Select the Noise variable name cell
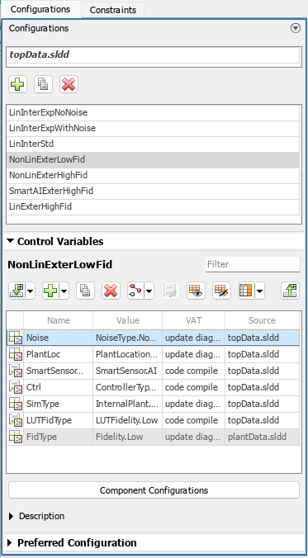 pos(59,338)
